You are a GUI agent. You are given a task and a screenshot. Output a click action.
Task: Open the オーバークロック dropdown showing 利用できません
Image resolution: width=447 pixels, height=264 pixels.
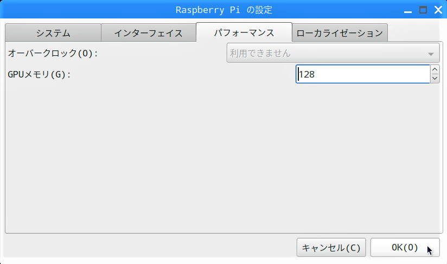(x=333, y=53)
